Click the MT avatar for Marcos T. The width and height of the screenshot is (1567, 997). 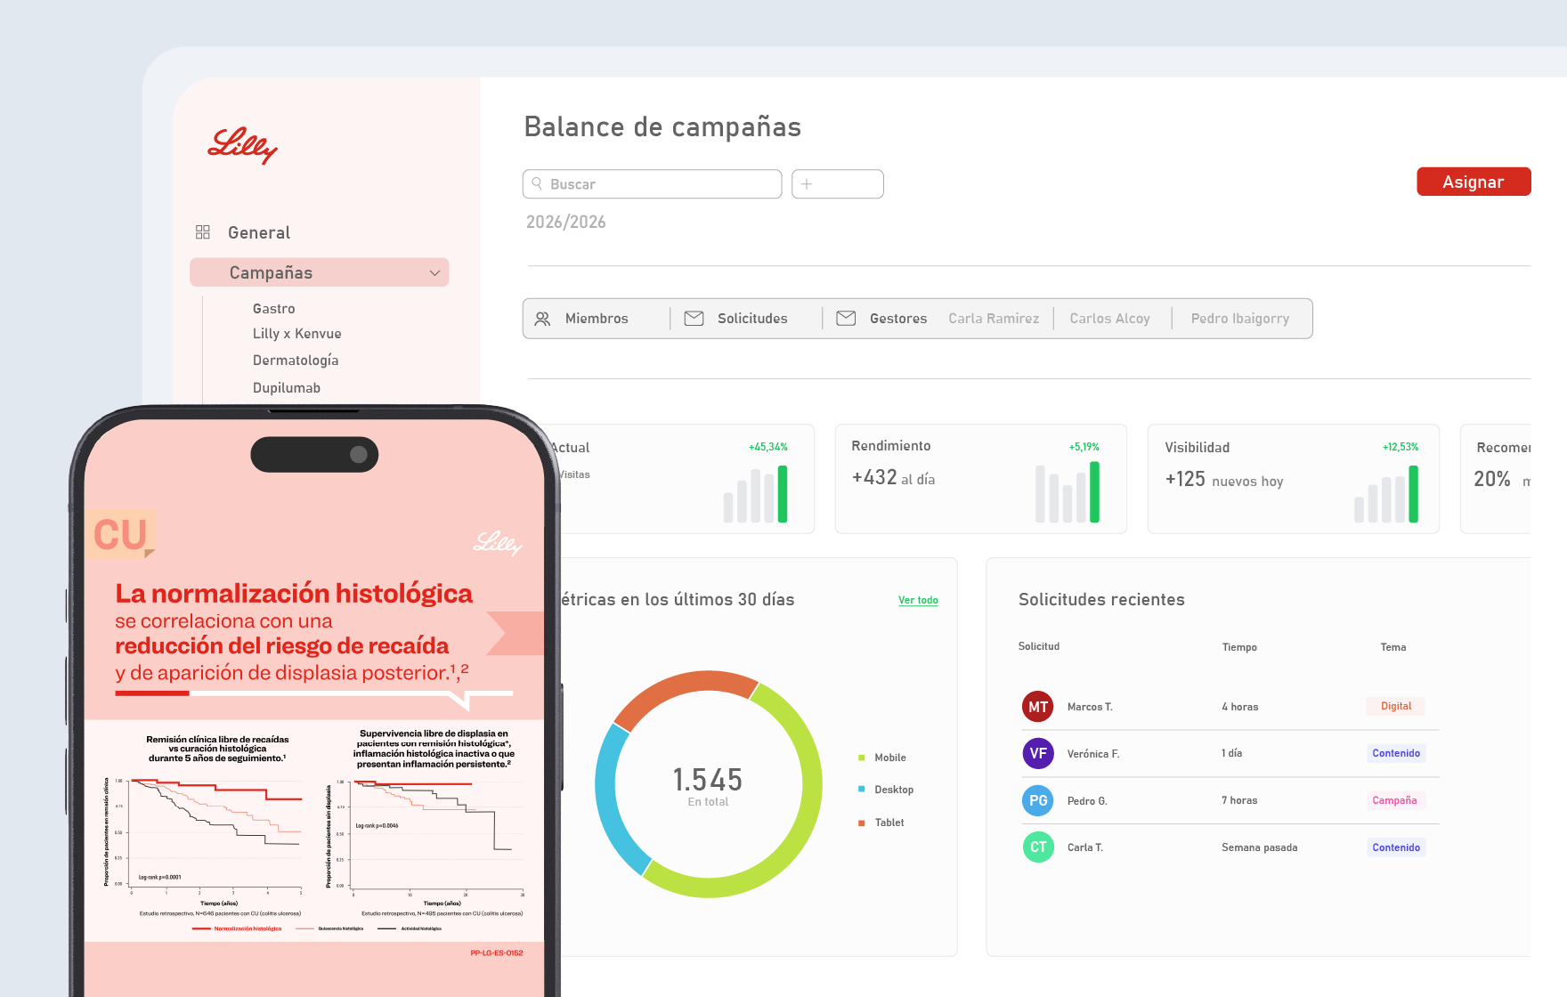click(1038, 707)
